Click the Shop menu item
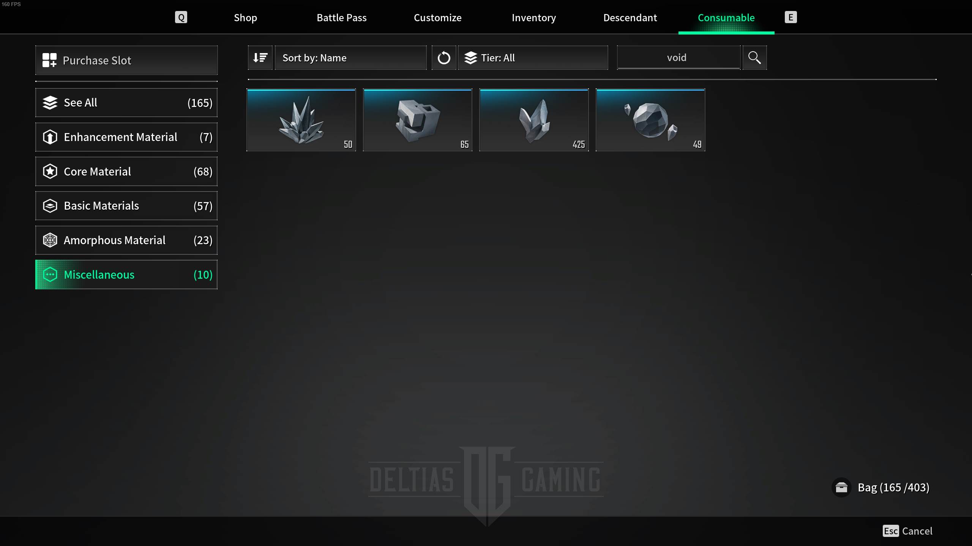The image size is (972, 546). [245, 17]
